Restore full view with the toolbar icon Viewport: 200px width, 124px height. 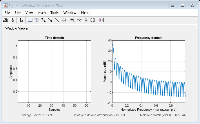[x=93, y=20]
